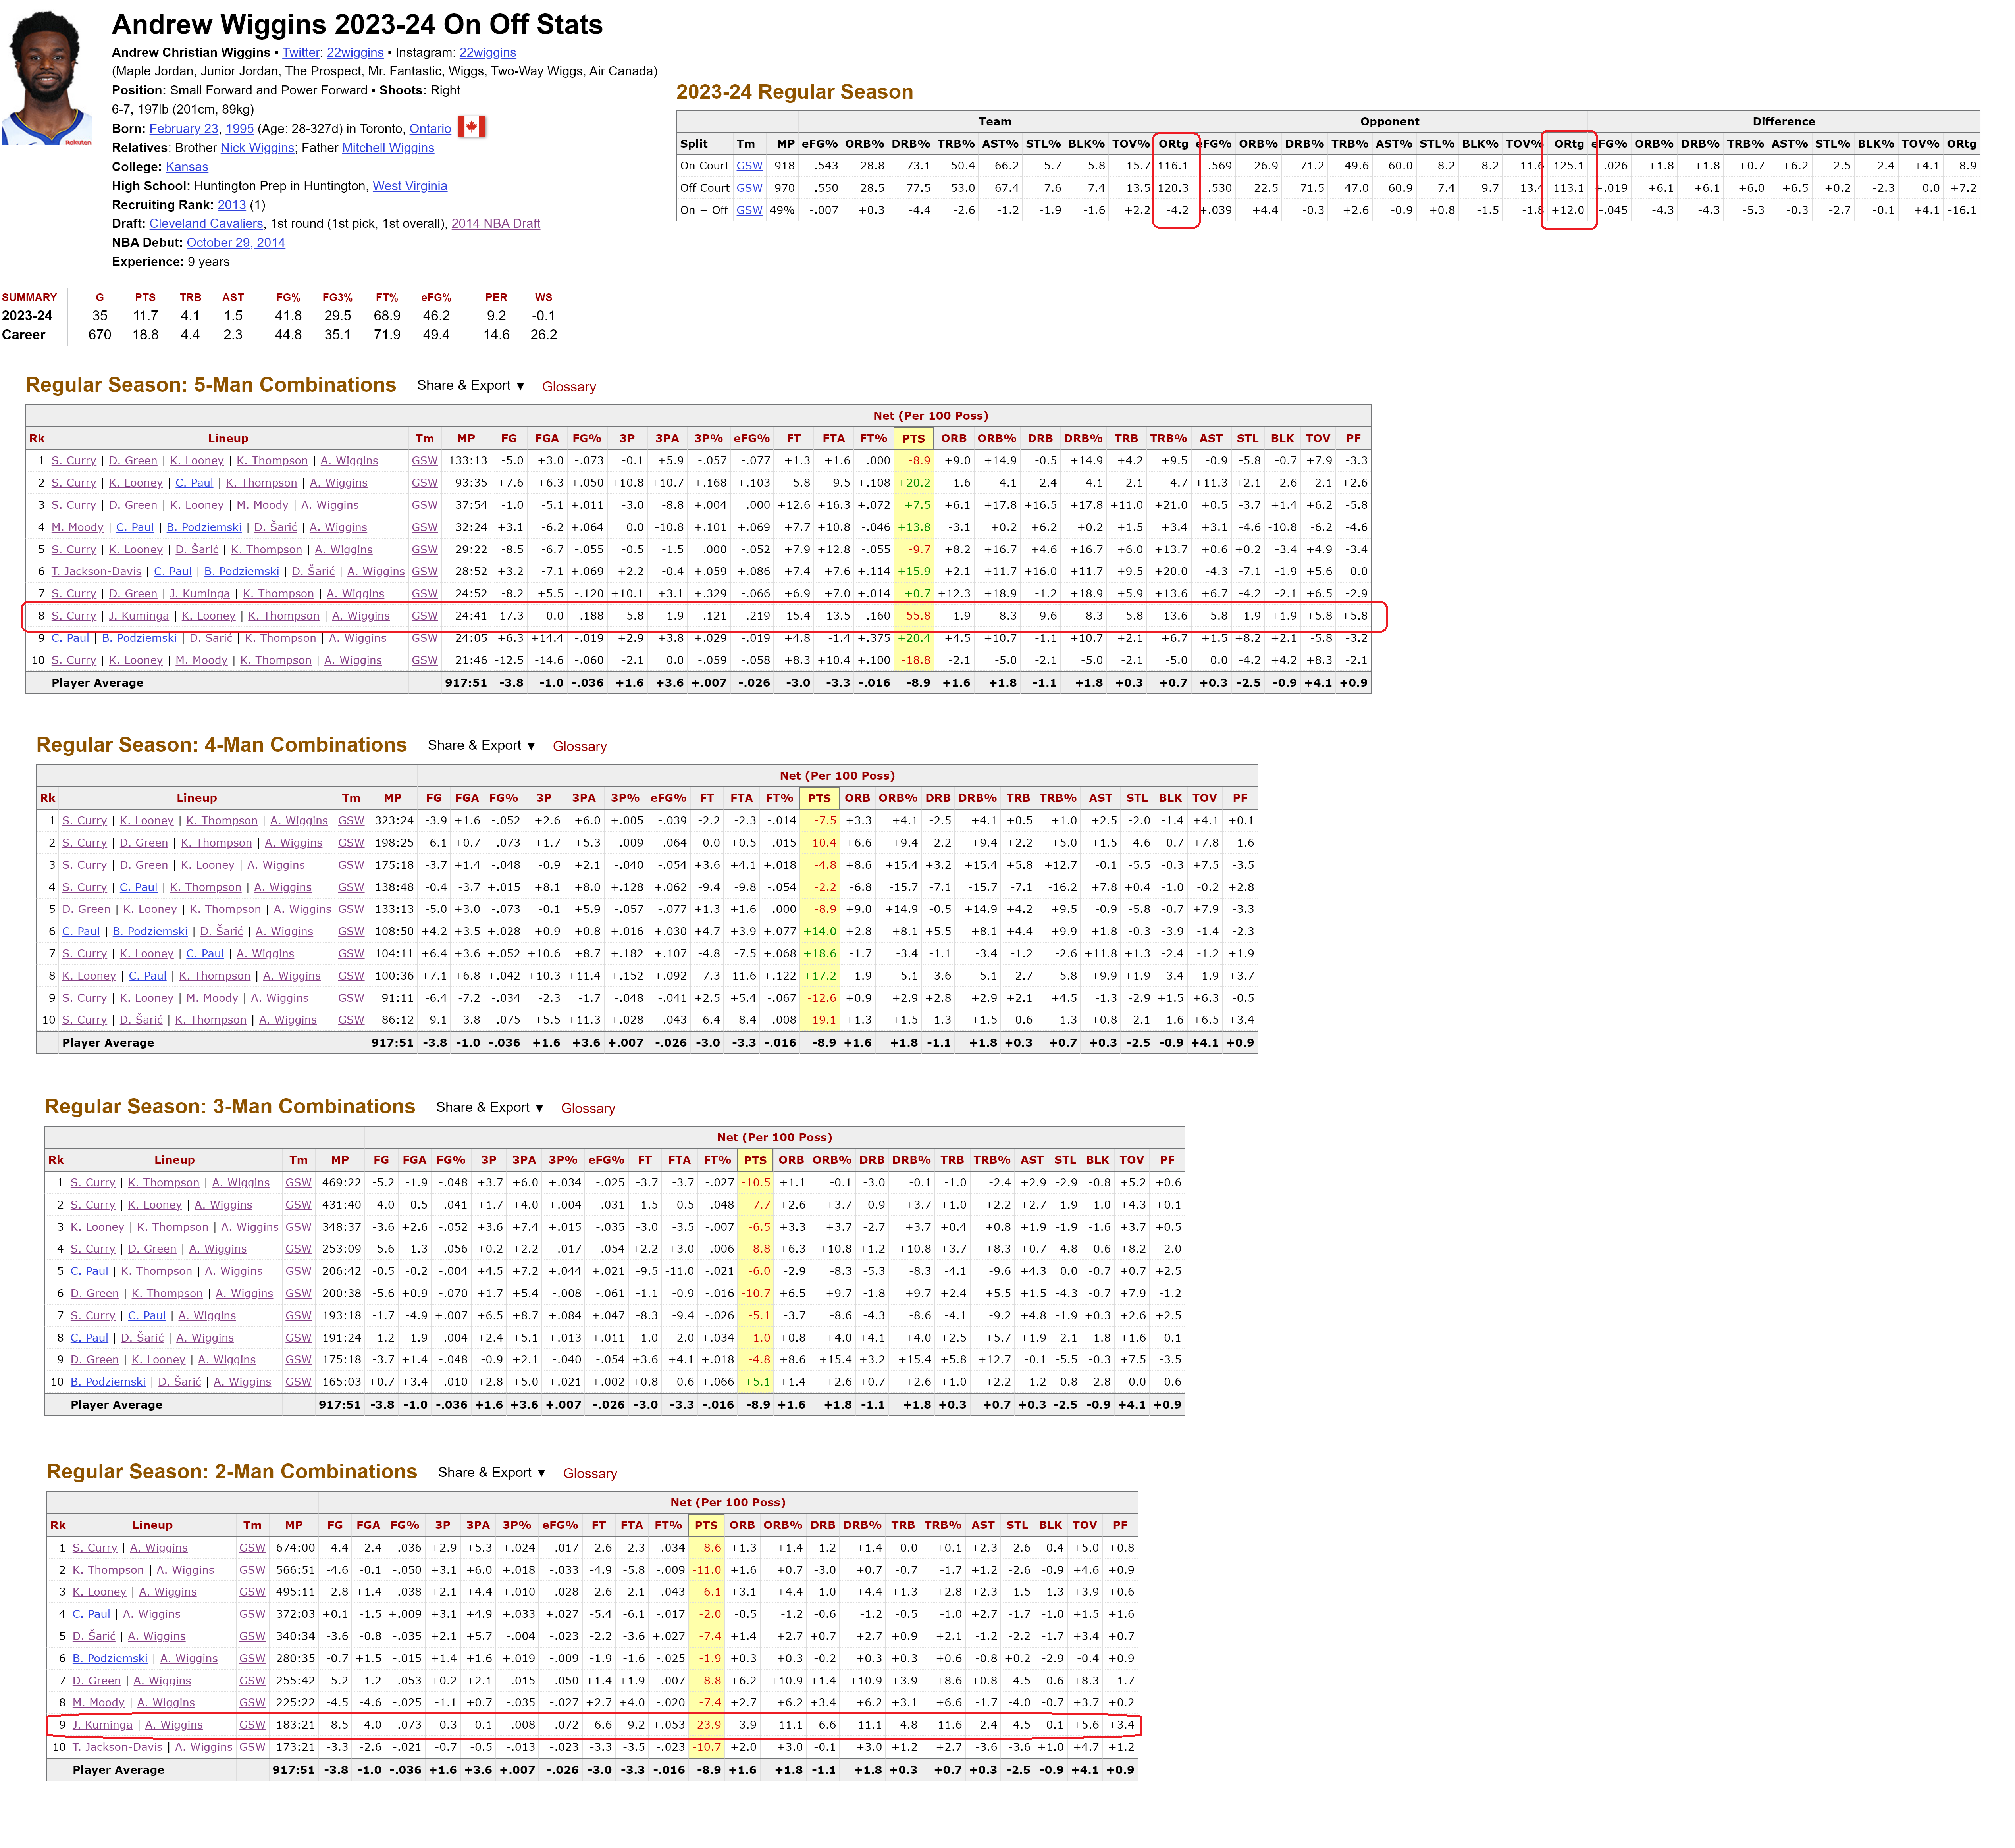Image resolution: width=2015 pixels, height=1848 pixels.
Task: Open GSW link in 5-Man row 1
Action: (x=425, y=461)
